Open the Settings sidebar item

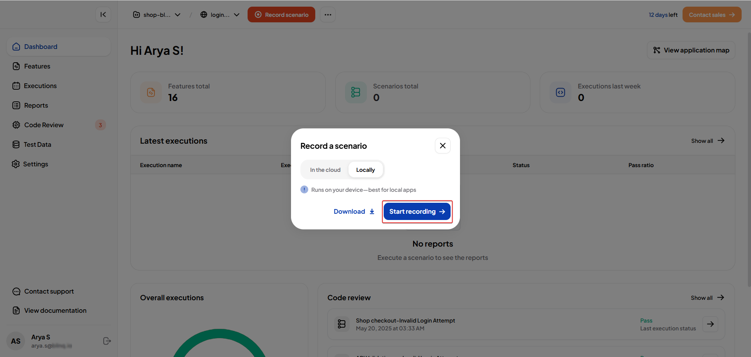pyautogui.click(x=35, y=164)
